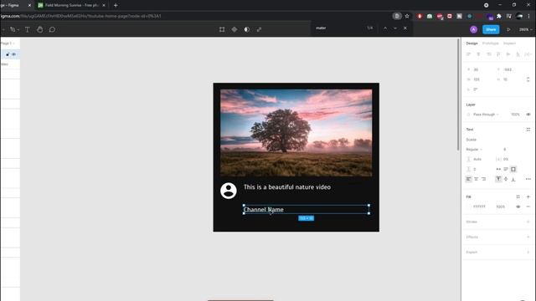The width and height of the screenshot is (536, 301).
Task: Click the Align right icon
Action: coord(488,54)
